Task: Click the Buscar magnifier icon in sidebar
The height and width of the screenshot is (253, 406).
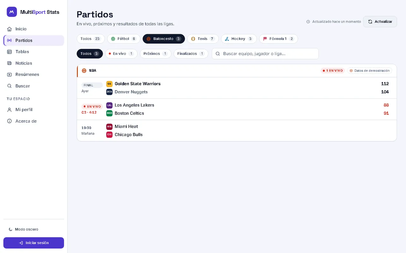Action: coord(10,86)
